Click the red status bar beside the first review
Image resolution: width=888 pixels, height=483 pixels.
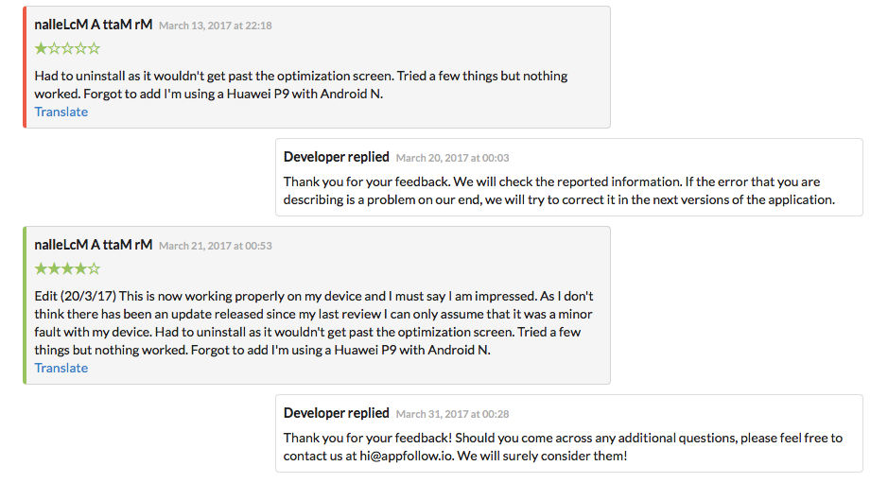click(26, 67)
